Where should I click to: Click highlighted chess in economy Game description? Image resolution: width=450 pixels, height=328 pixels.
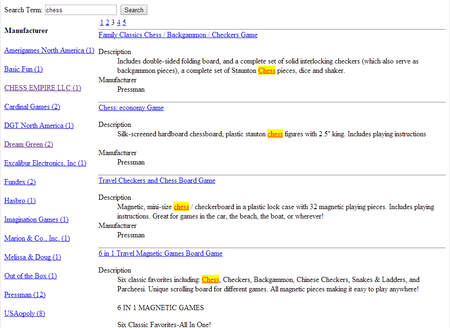275,134
